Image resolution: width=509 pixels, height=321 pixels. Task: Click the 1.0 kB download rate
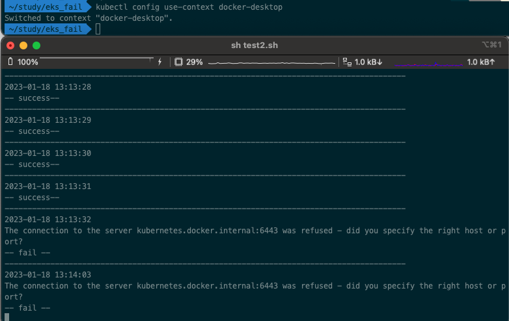tap(368, 62)
